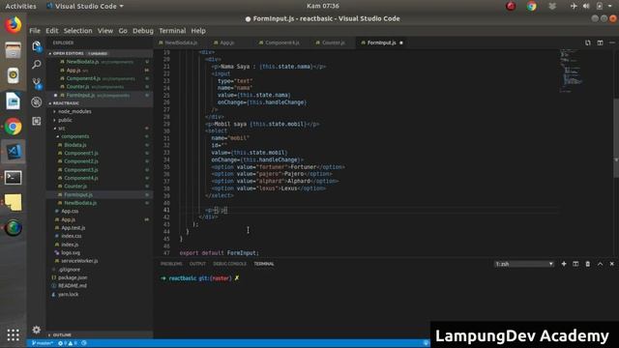This screenshot has height=348, width=619.
Task: Open the Help menu
Action: 198,31
